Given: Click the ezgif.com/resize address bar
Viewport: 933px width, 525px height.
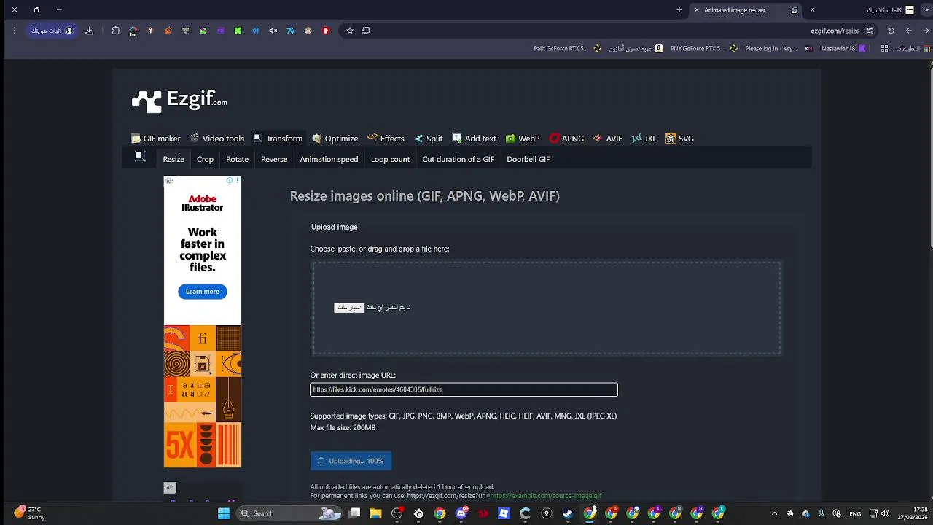Looking at the screenshot, I should [x=835, y=31].
